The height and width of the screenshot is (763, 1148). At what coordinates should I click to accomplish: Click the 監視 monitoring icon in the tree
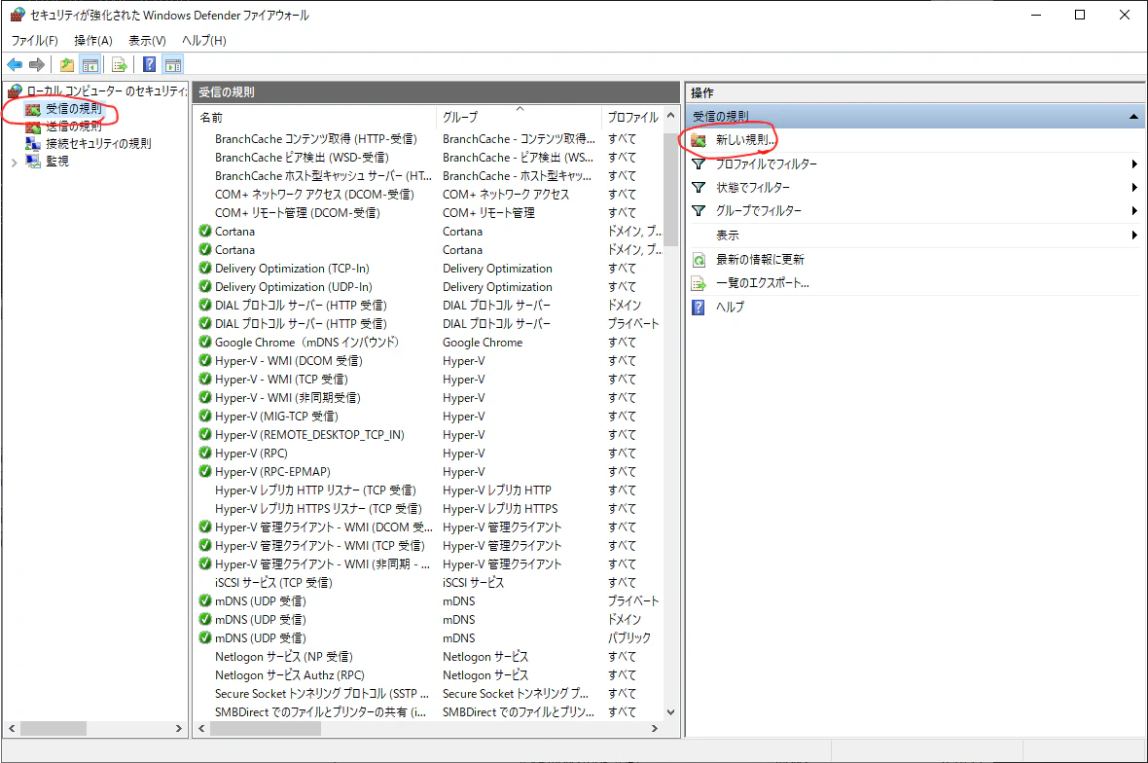tap(33, 162)
